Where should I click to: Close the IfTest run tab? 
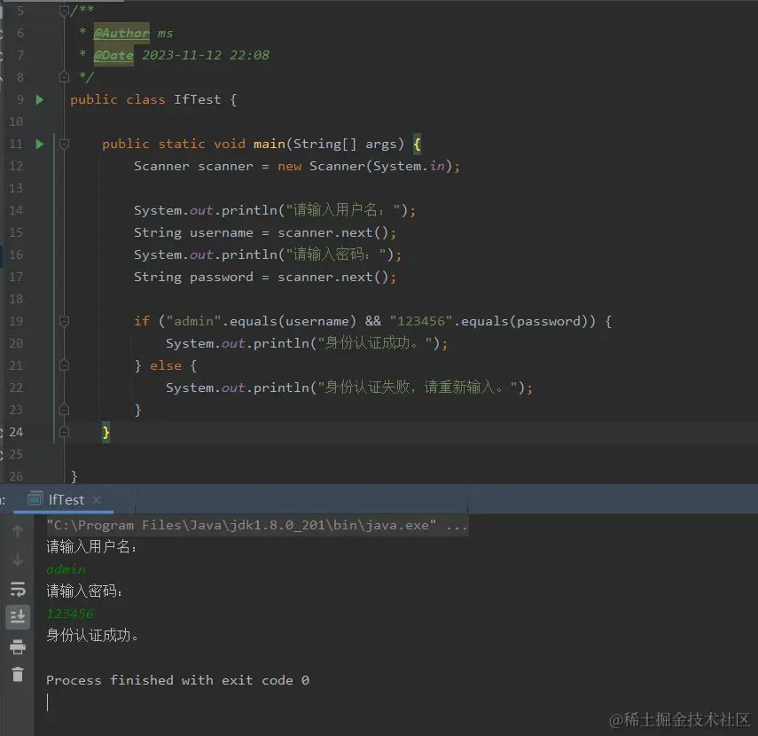tap(97, 500)
